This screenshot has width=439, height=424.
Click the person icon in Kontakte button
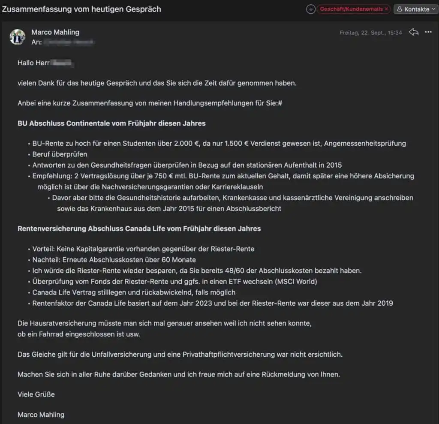[400, 9]
